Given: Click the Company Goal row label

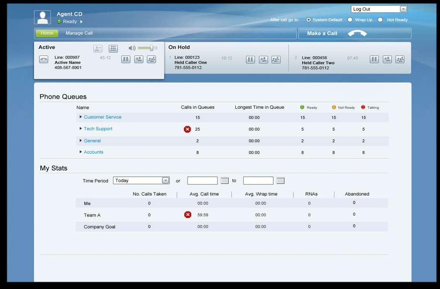Looking at the screenshot, I should pos(100,227).
